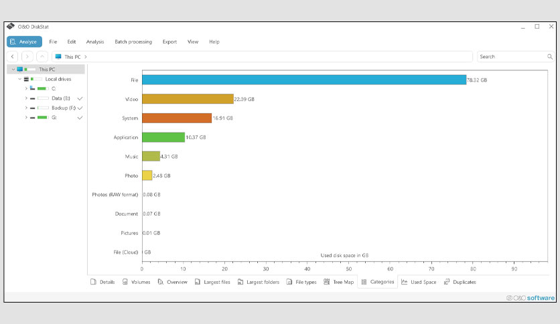Switch to the Duplicates tab
Image resolution: width=560 pixels, height=324 pixels.
click(x=460, y=282)
